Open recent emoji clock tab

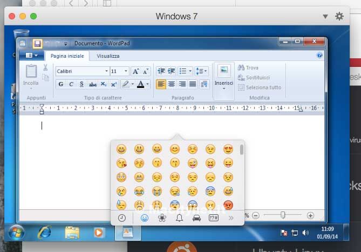coord(122,218)
